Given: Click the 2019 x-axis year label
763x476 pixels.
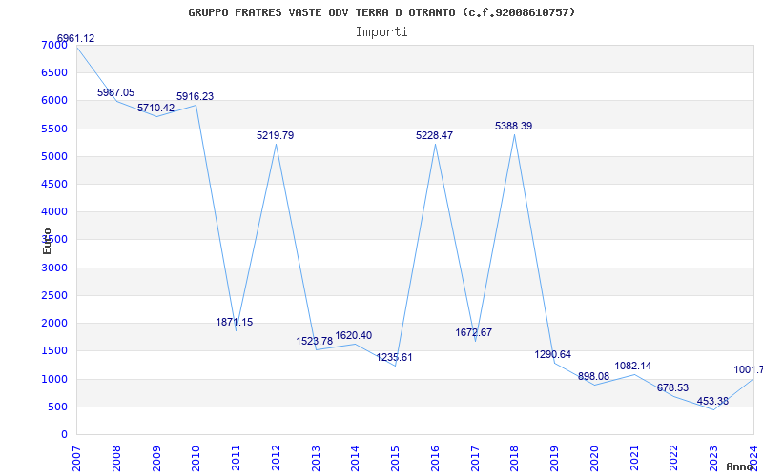Looking at the screenshot, I should coord(554,459).
